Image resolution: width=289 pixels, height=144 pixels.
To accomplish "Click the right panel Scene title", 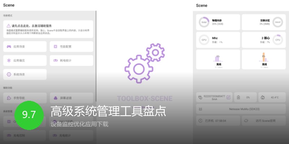I will pyautogui.click(x=202, y=5).
